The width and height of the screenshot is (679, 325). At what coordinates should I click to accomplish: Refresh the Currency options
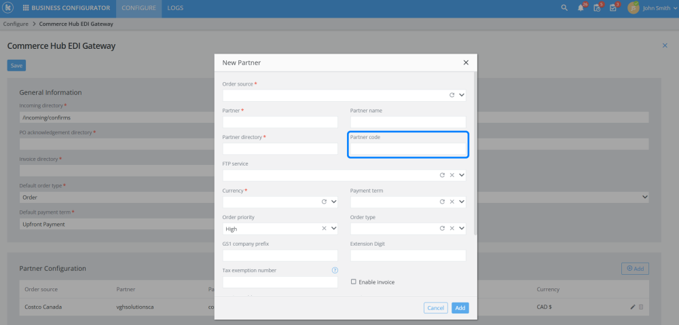point(325,202)
